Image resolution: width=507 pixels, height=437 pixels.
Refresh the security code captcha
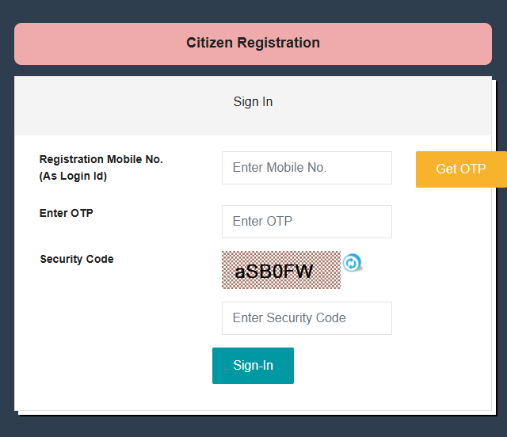353,263
